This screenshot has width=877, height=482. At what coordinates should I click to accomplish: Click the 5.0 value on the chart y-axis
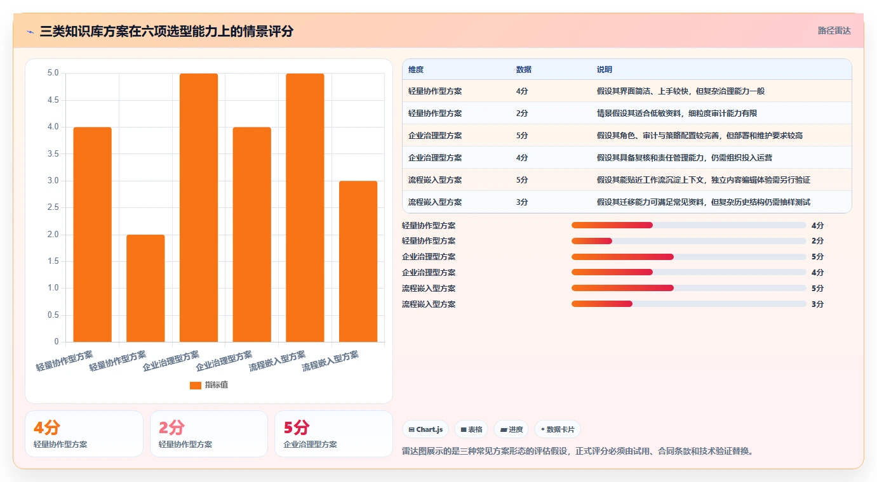[53, 73]
